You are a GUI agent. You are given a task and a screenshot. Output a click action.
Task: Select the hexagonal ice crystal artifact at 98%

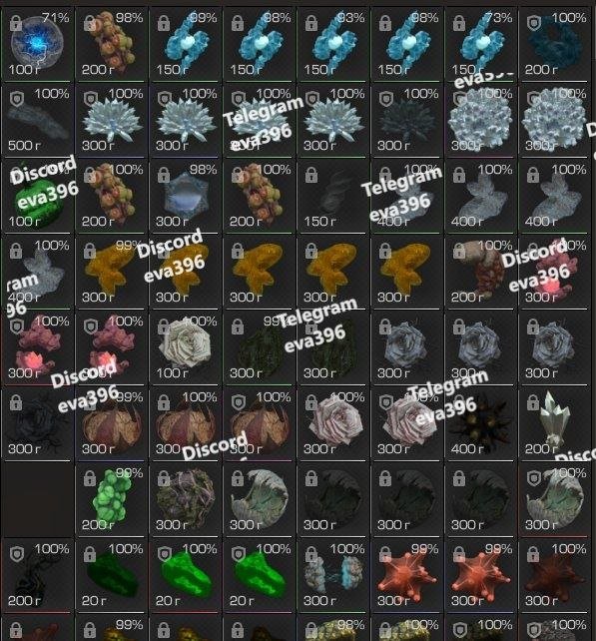185,196
